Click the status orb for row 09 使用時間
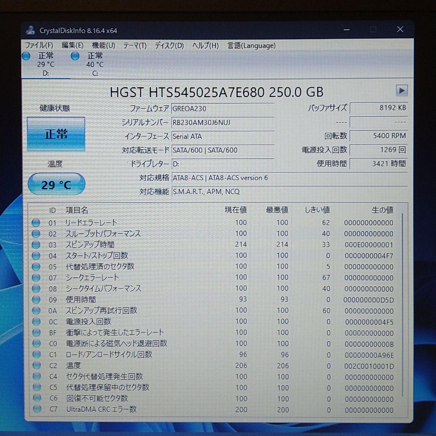Image resolution: width=436 pixels, height=436 pixels. [x=36, y=300]
